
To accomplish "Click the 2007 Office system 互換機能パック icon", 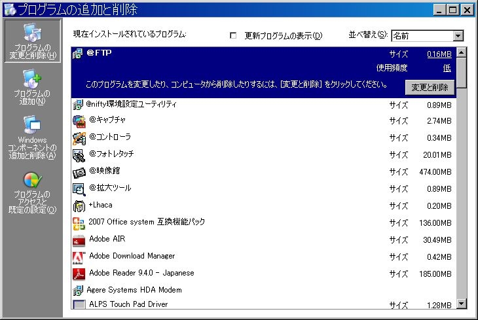I will coord(79,223).
